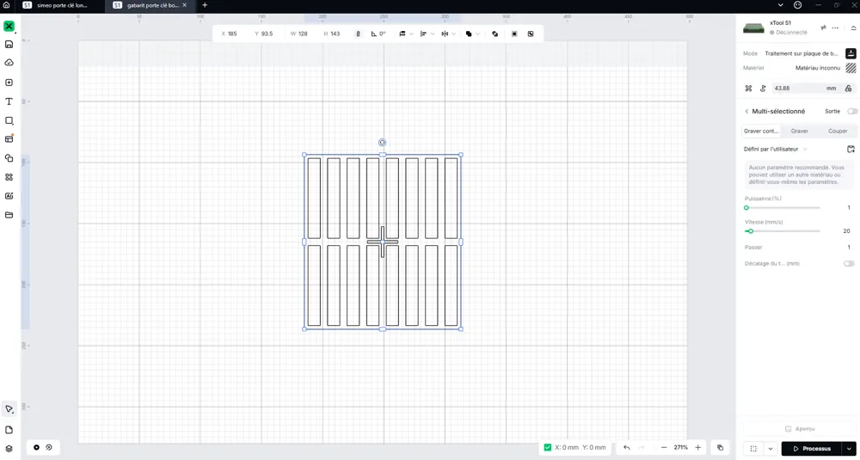Click the ungroup objects icon
Viewport: 860px width, 460px height.
pos(531,34)
